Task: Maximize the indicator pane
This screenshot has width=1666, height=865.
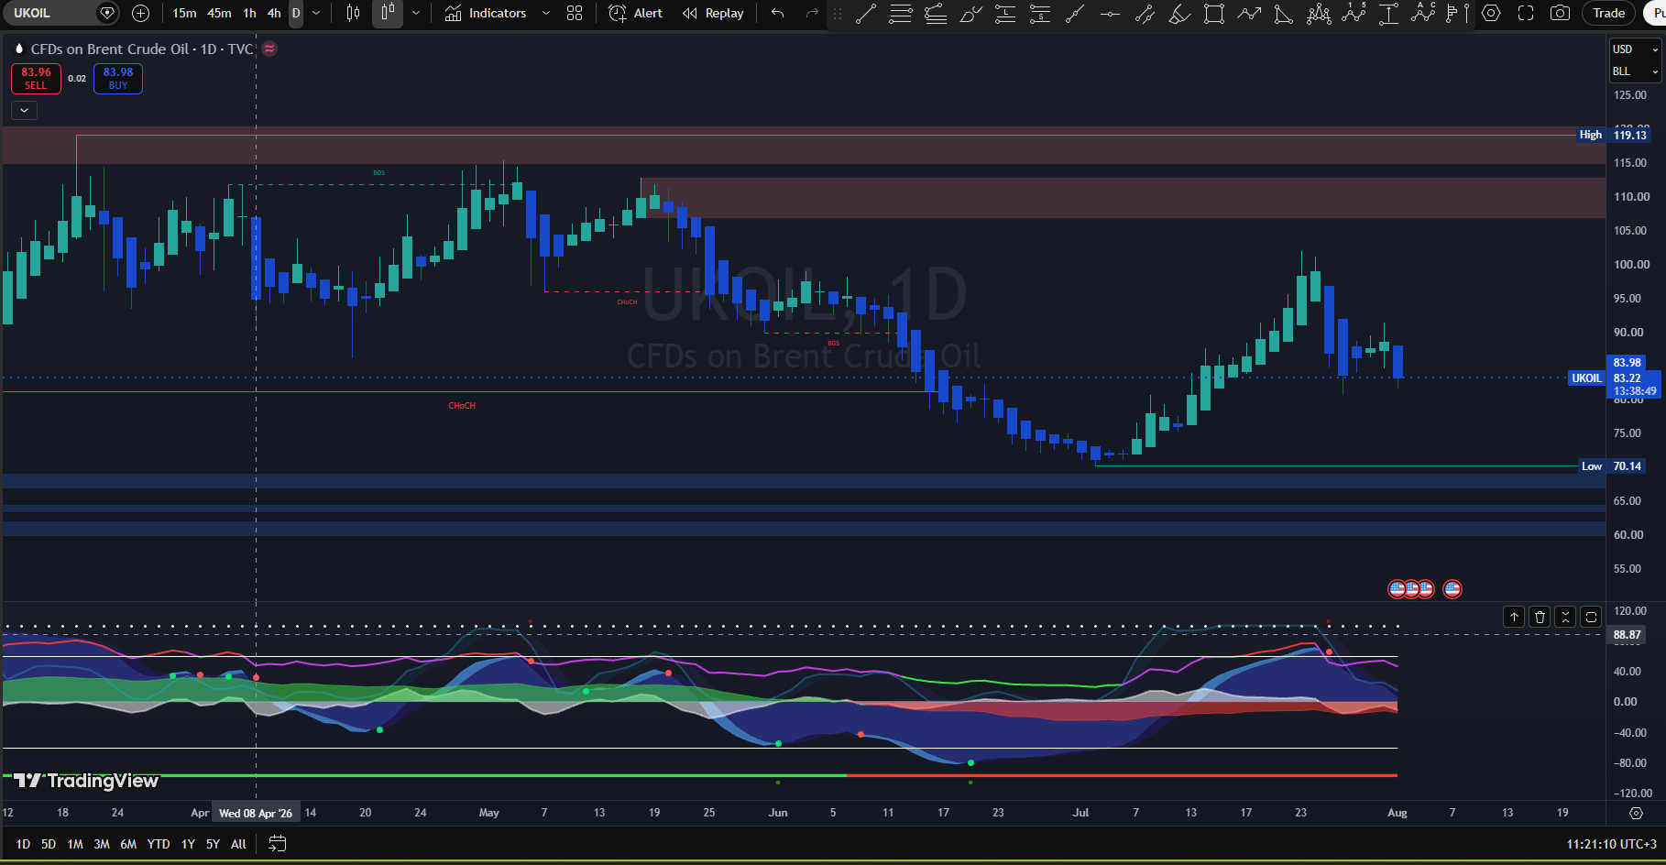Action: click(x=1591, y=617)
